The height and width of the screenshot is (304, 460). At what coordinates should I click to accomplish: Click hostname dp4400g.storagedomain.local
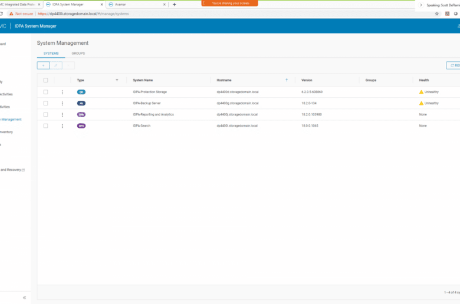point(238,103)
